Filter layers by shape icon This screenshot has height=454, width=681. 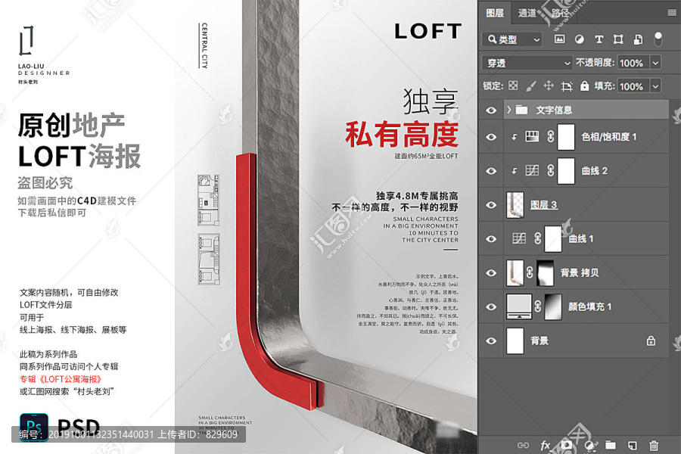click(x=618, y=39)
